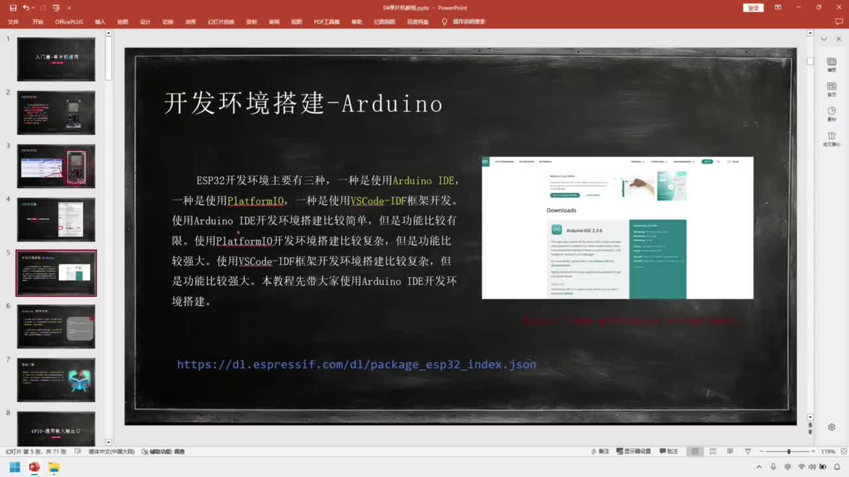The image size is (849, 477).
Task: Select slide 4 thumbnail in panel
Action: pos(56,219)
